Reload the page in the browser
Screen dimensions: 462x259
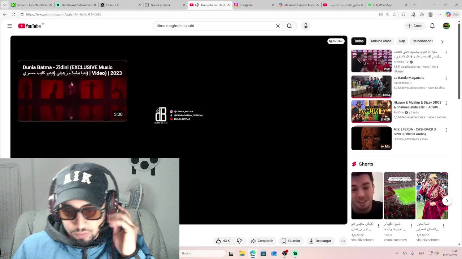(13, 14)
